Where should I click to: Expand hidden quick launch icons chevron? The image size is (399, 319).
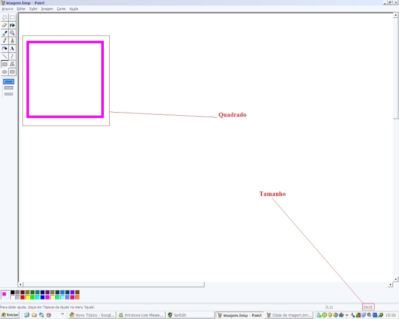(62, 315)
